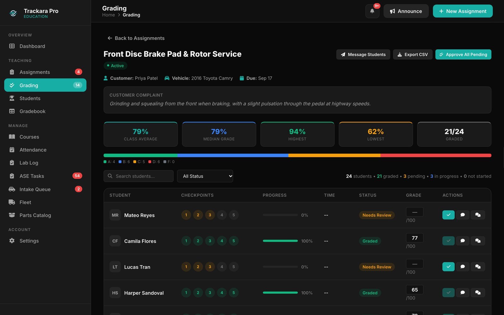Go Back to Assignments
Image resolution: width=504 pixels, height=315 pixels.
pyautogui.click(x=136, y=38)
